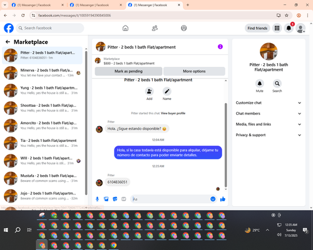Image resolution: width=313 pixels, height=250 pixels.
Task: Go back using the Marketplace arrow
Action: [8, 42]
